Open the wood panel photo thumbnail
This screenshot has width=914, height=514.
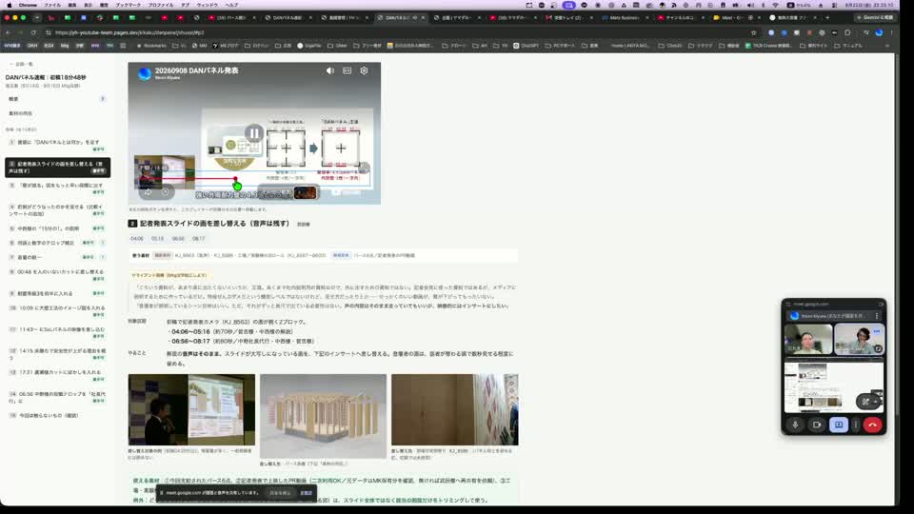tap(455, 409)
